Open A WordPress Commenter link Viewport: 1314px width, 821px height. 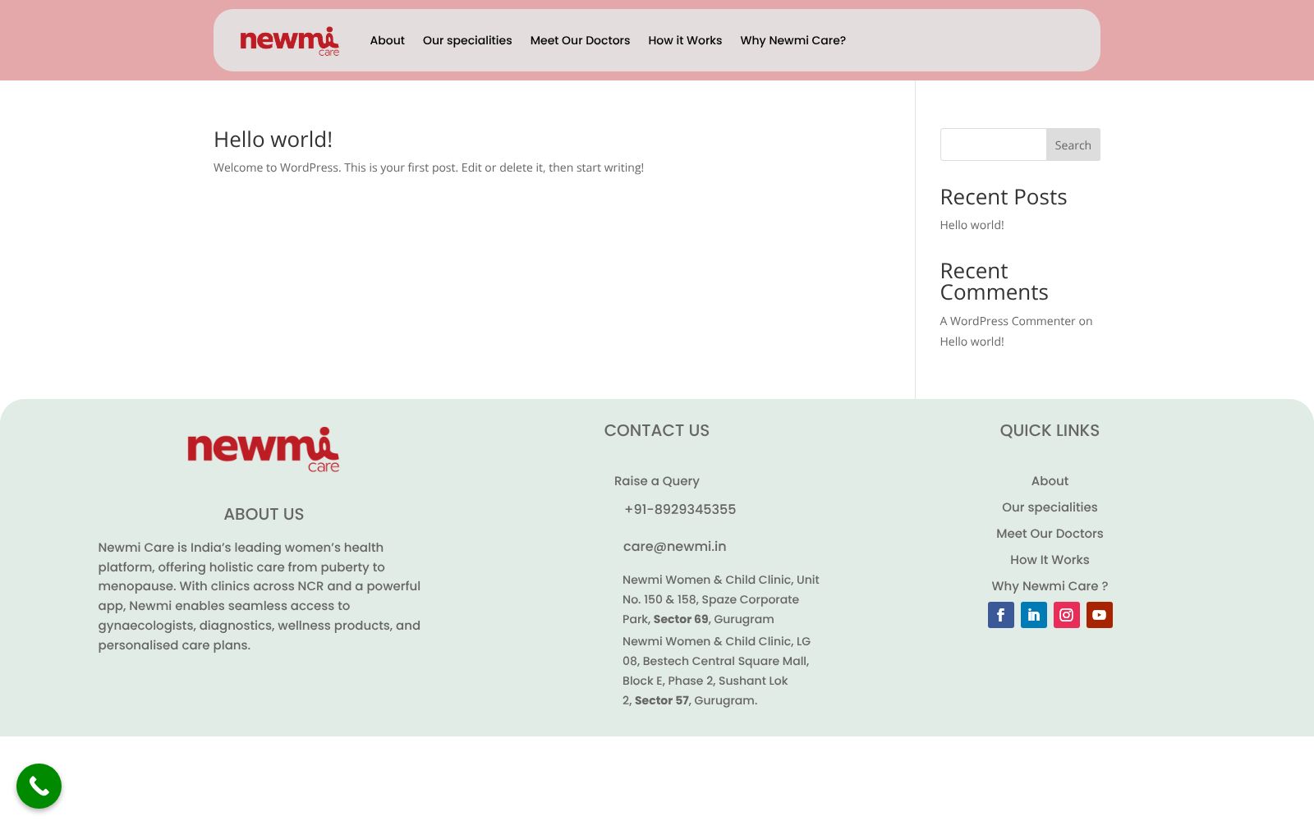click(1008, 321)
